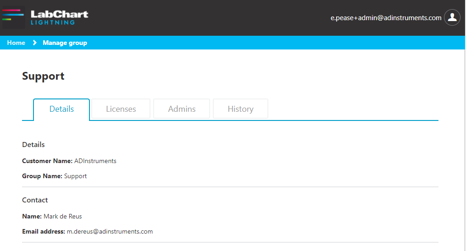Select the ADInstruments customer name value
The height and width of the screenshot is (251, 466).
point(95,161)
